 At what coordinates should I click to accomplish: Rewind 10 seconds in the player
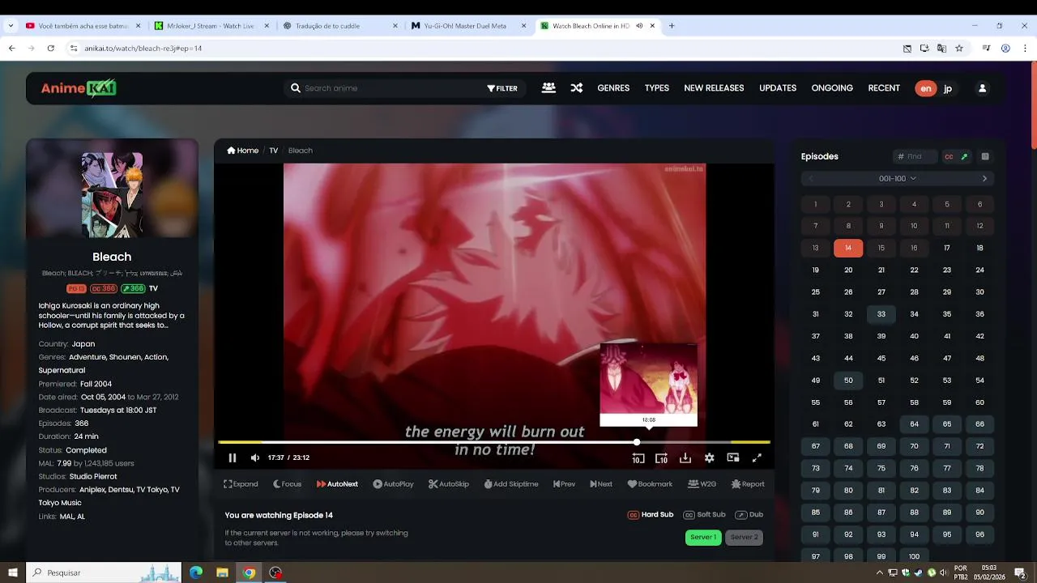click(x=638, y=458)
